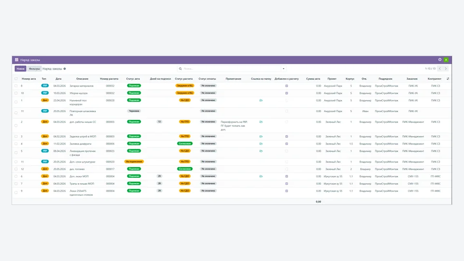464x261 pixels.
Task: Select the Уборка мусора row checkbox
Action: [x=16, y=93]
